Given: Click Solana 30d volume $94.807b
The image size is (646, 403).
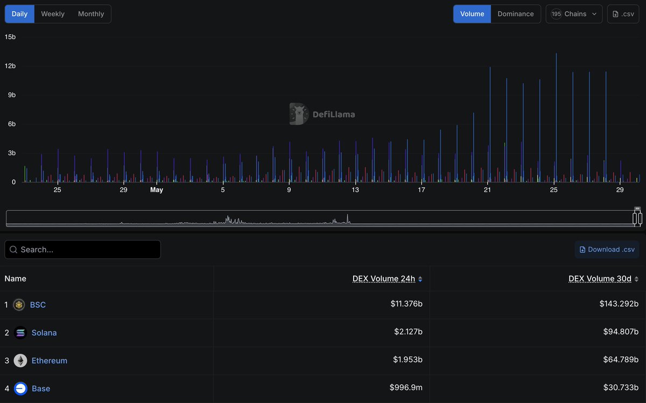Looking at the screenshot, I should 621,333.
